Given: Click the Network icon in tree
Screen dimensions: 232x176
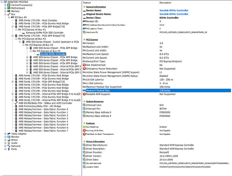Looking at the screenshot, I should coord(9,146).
